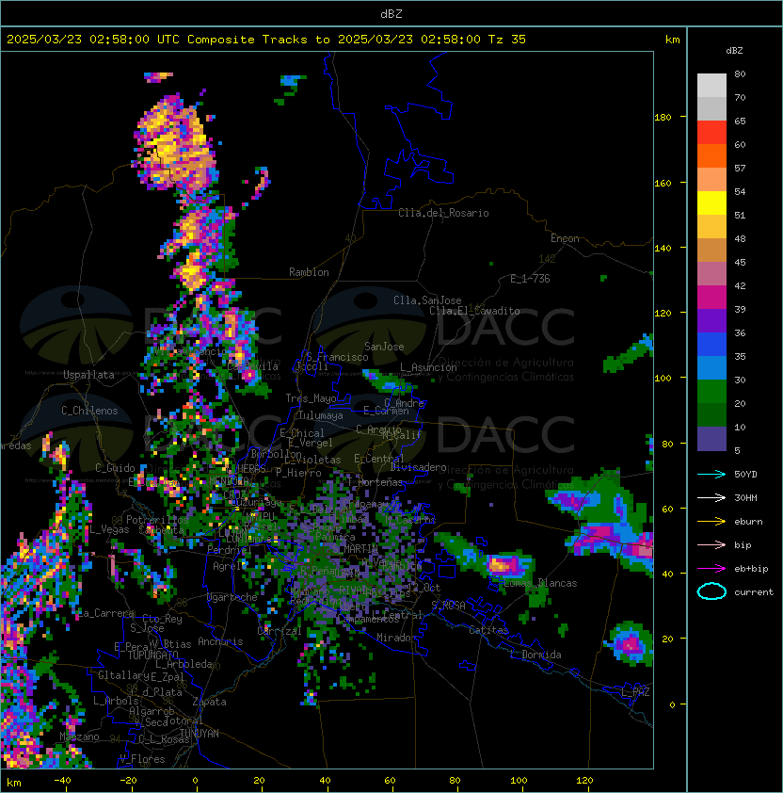Click the L_Dormida map label
Viewport: 783px width, 793px height.
pos(535,655)
